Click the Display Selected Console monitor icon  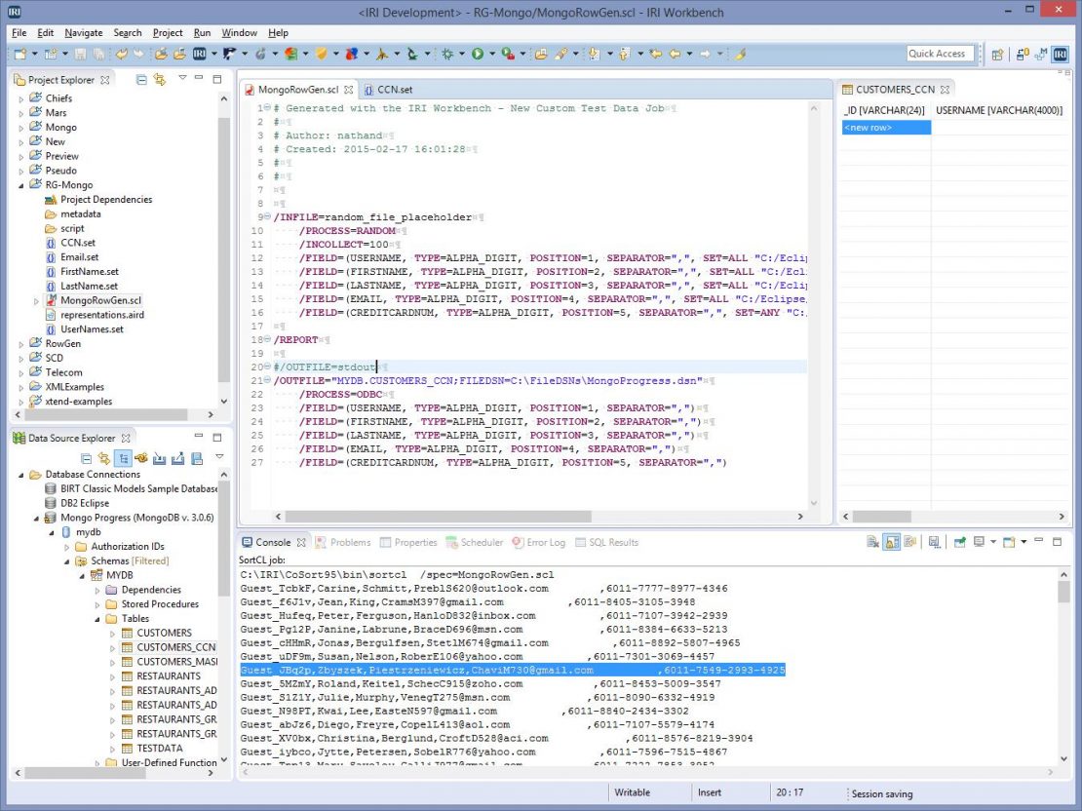(980, 543)
